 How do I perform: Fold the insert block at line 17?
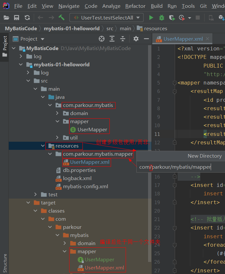click(x=175, y=185)
